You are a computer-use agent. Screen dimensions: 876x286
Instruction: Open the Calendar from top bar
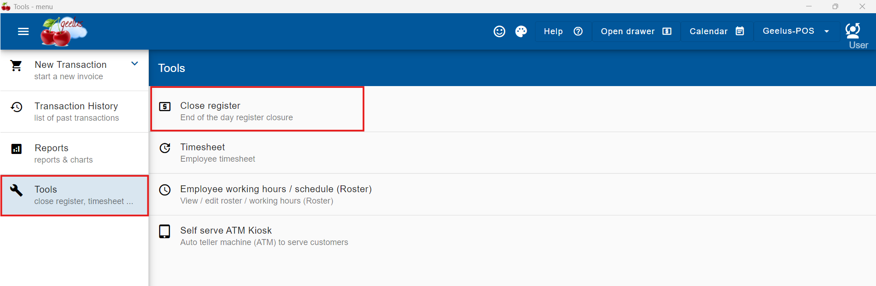pyautogui.click(x=716, y=31)
